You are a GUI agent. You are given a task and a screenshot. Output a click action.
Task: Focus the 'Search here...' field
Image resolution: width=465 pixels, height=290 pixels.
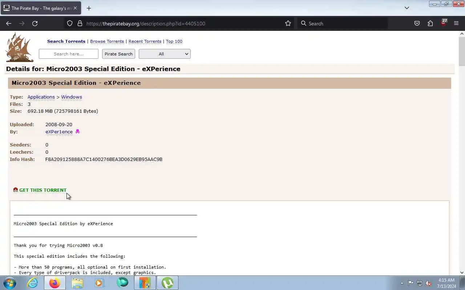click(x=69, y=54)
